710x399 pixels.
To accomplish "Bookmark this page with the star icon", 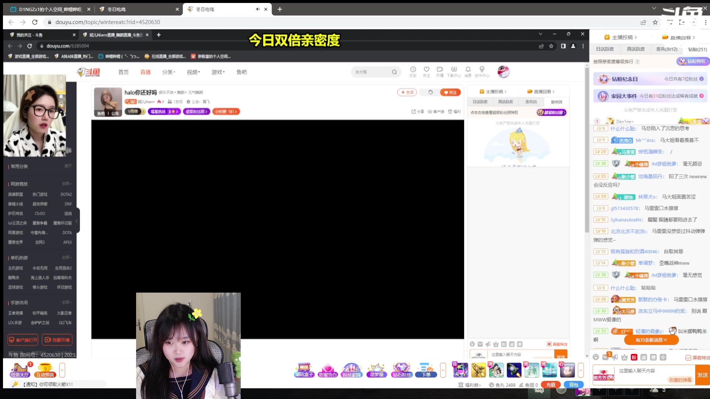I will click(x=655, y=22).
